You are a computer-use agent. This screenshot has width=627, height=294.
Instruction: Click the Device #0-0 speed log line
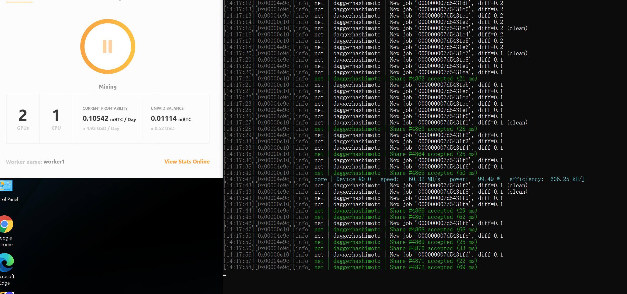coord(404,179)
